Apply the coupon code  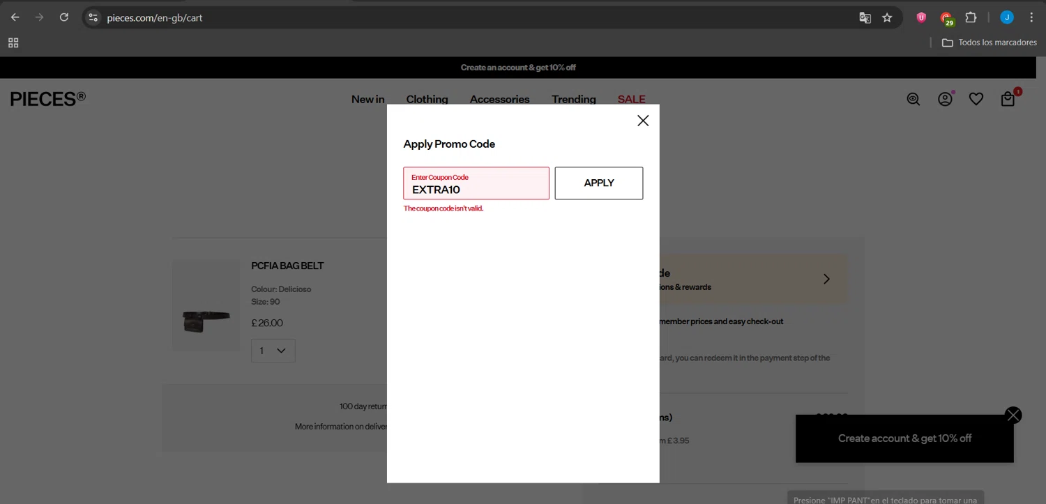pyautogui.click(x=599, y=183)
